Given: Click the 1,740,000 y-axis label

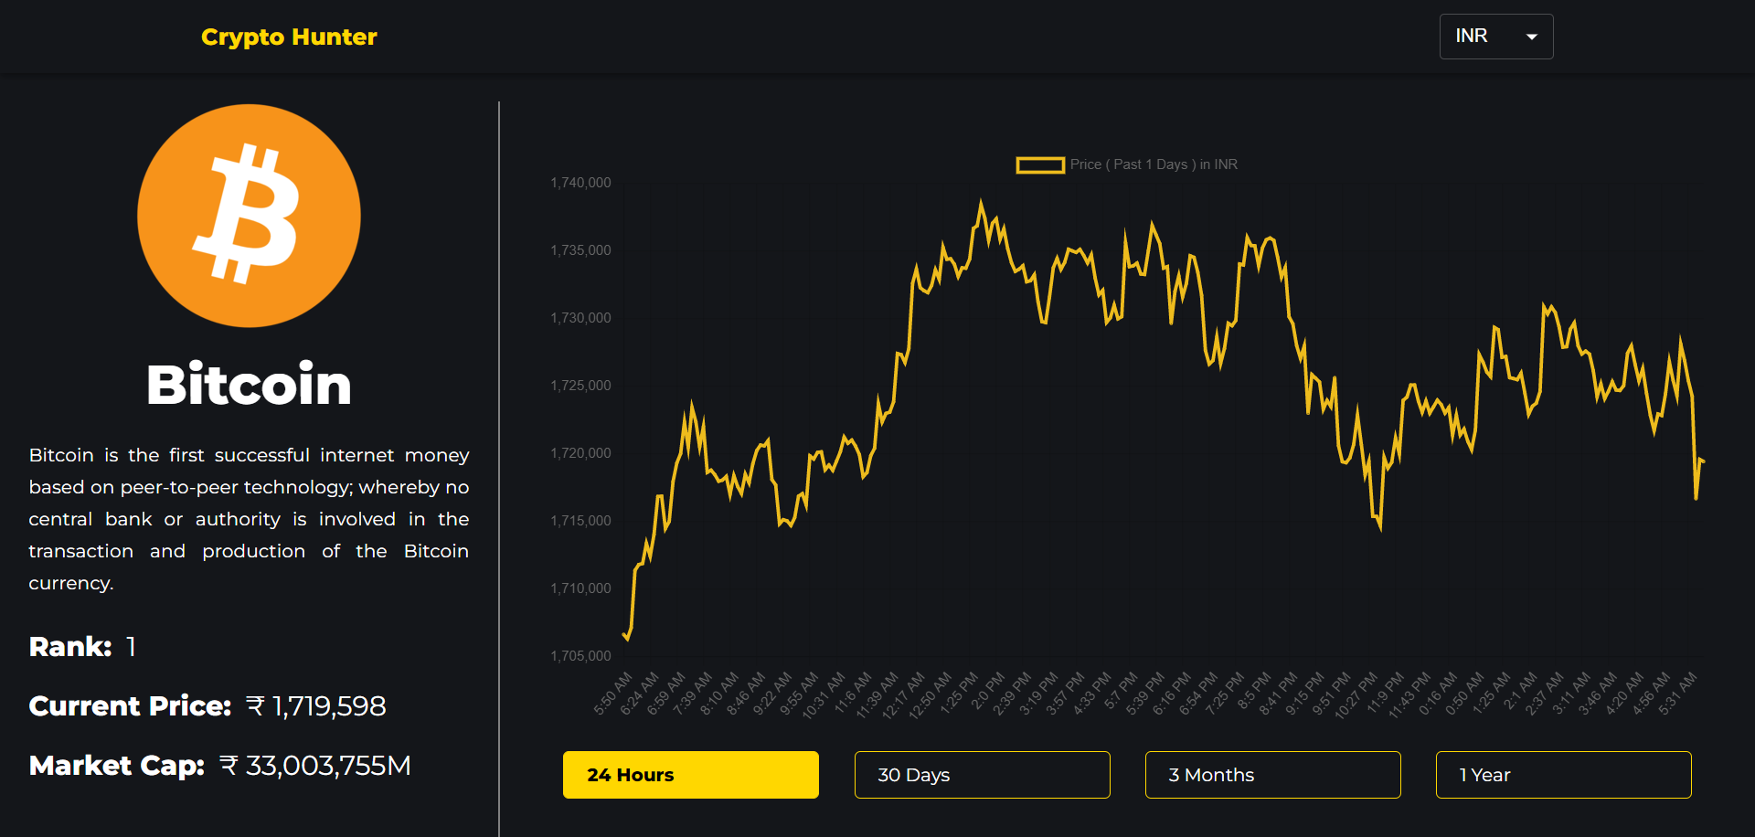Looking at the screenshot, I should [x=580, y=182].
